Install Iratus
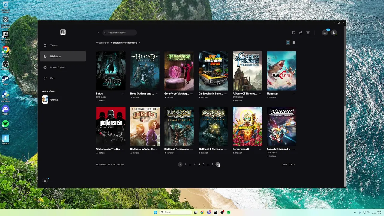 tap(101, 100)
